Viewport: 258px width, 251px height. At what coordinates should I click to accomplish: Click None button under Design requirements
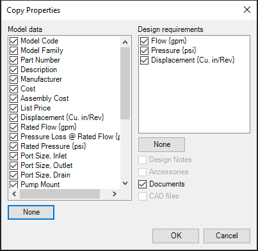pos(162,144)
